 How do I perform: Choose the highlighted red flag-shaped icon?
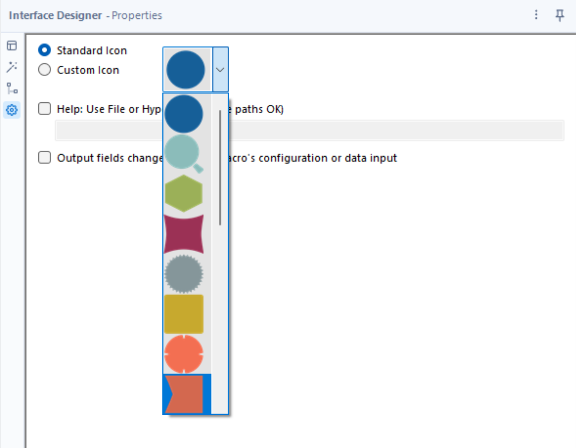[x=185, y=394]
